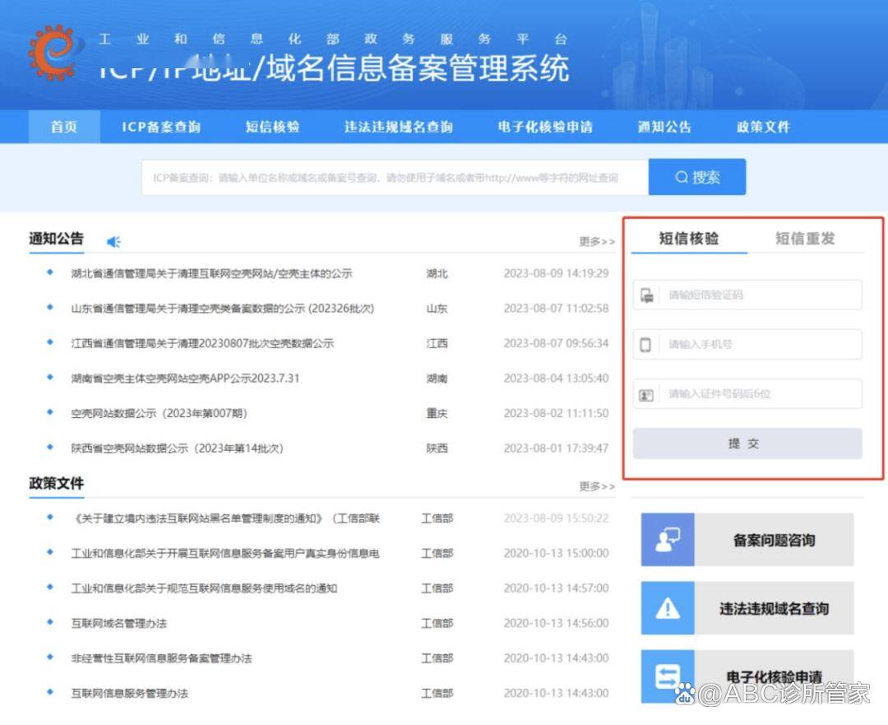Open the 江西省通信管理局 20230807批次 notice

[202, 343]
